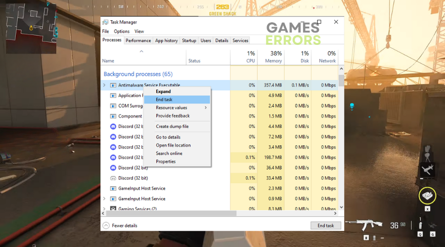445x247 pixels.
Task: Switch to the Performance tab
Action: pyautogui.click(x=138, y=41)
